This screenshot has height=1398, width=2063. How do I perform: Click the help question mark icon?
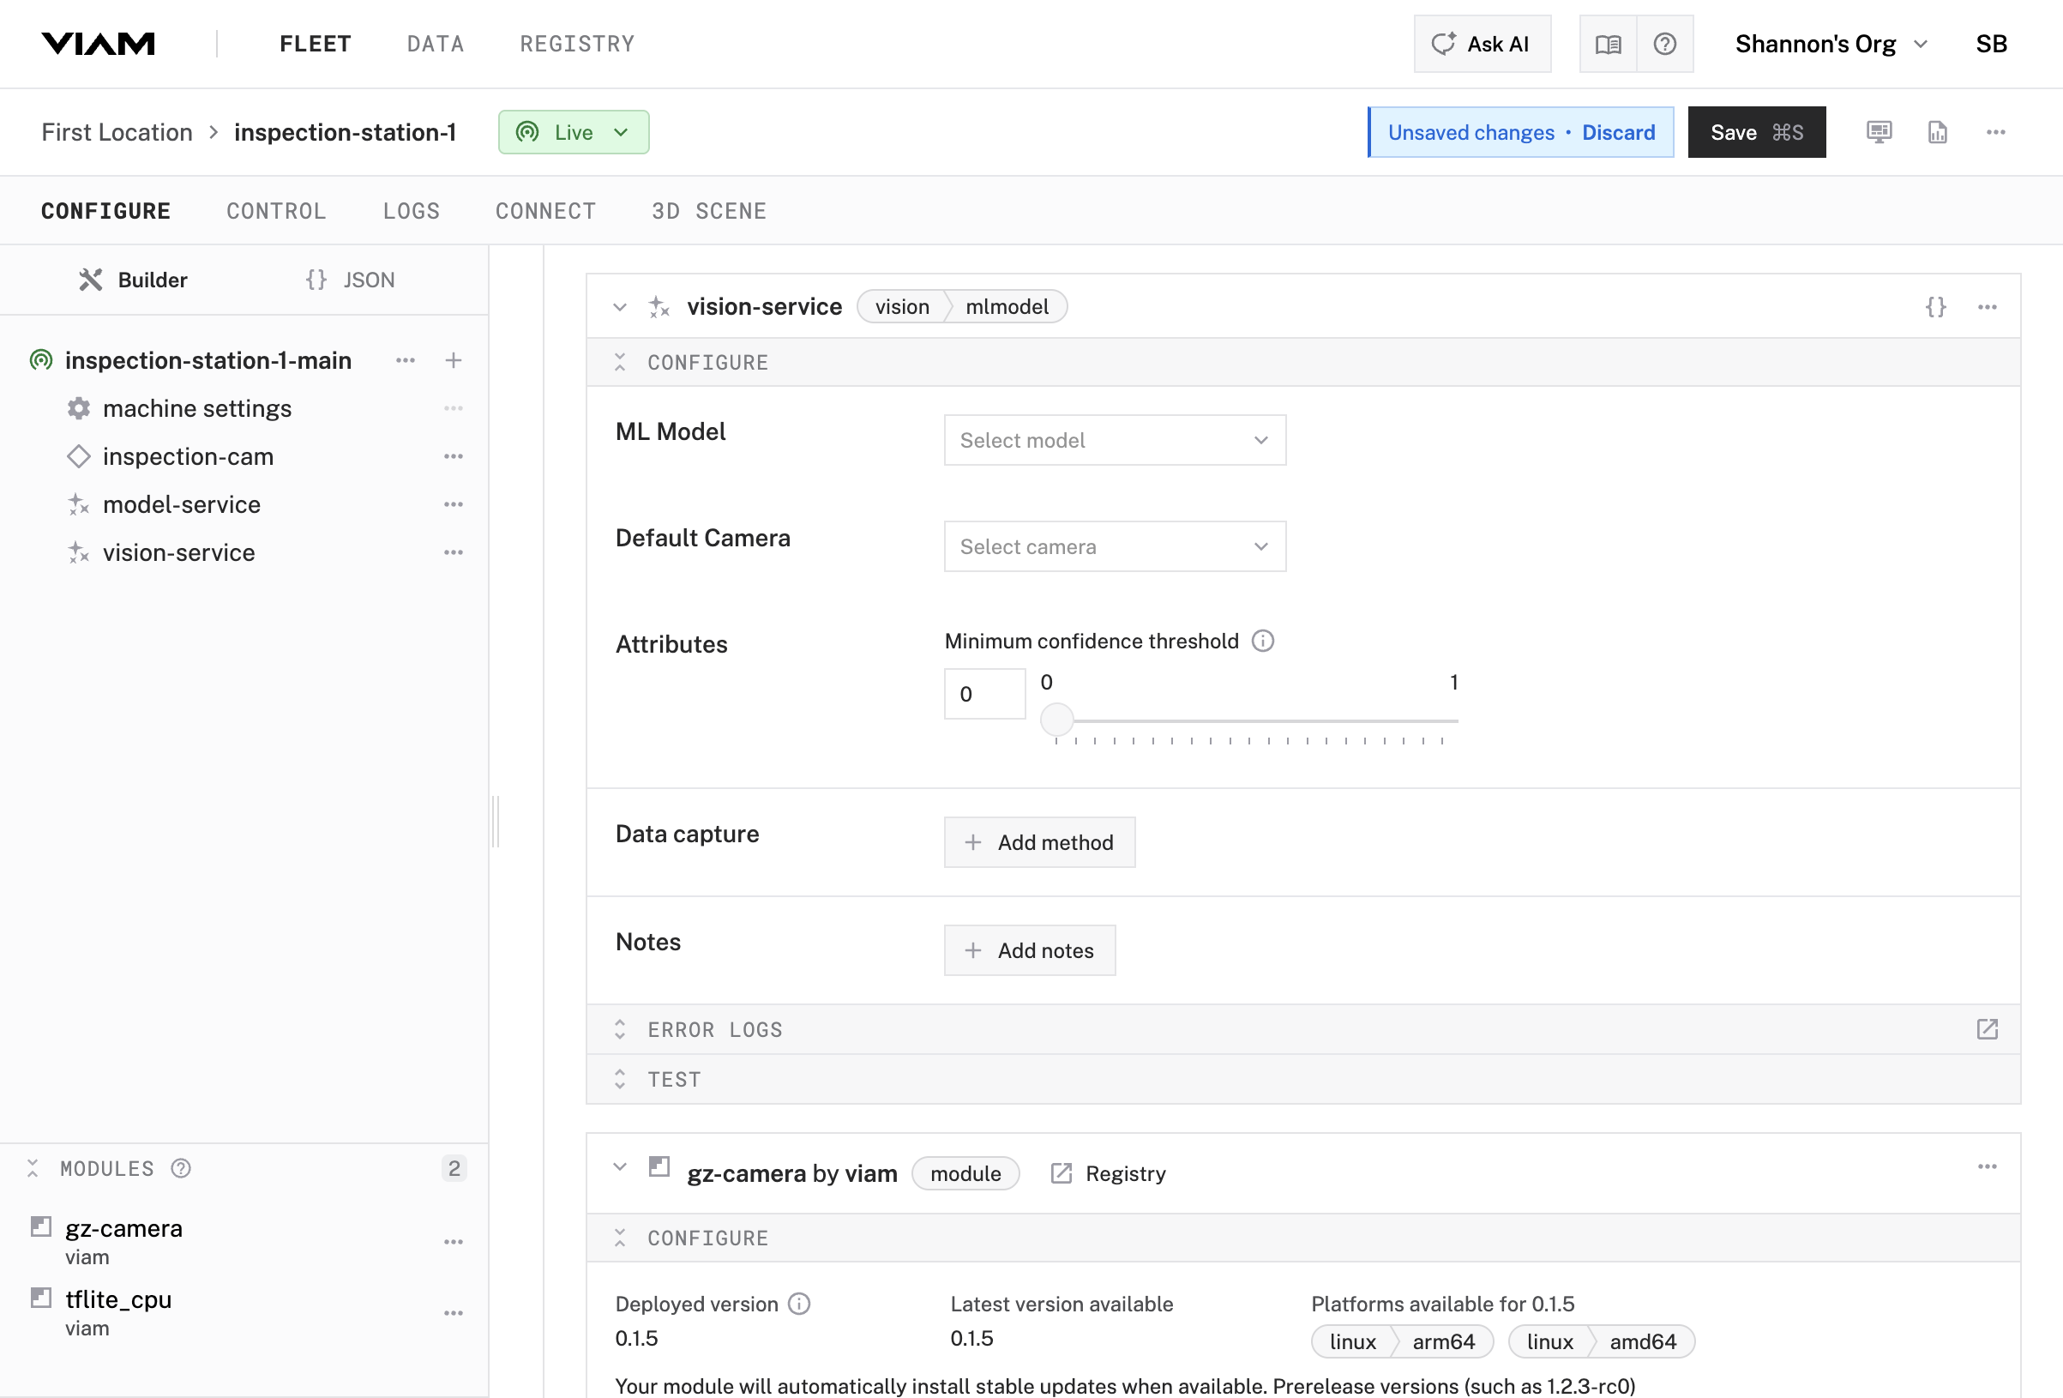pos(1665,44)
